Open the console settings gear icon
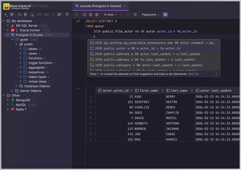The image size is (241, 170). click(97, 14)
